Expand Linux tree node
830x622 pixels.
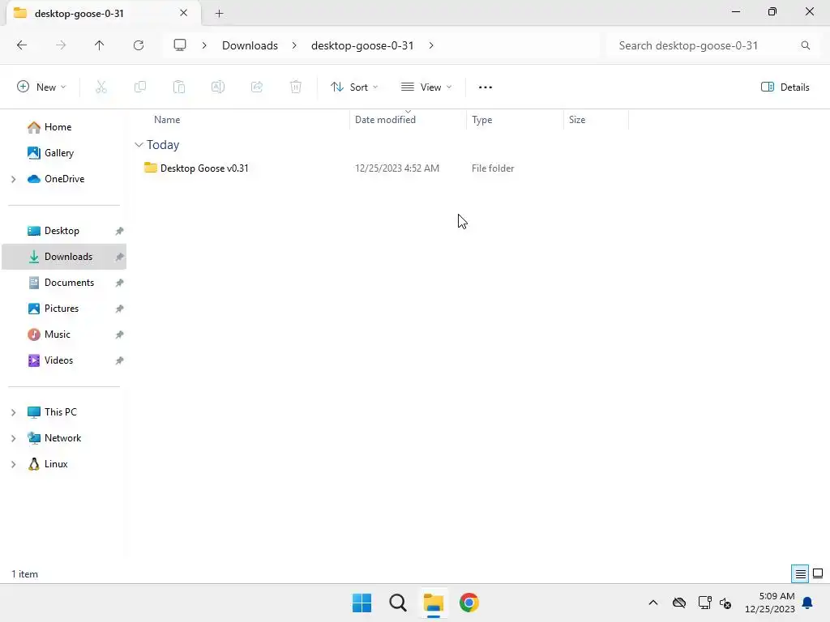(x=14, y=464)
